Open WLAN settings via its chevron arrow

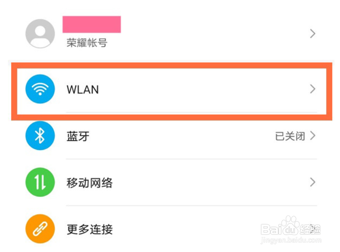pyautogui.click(x=312, y=89)
